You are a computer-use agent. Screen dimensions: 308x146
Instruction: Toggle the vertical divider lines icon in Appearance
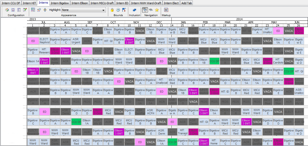tap(45, 10)
